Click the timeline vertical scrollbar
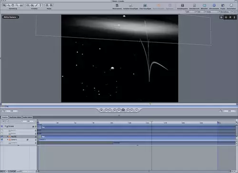The width and height of the screenshot is (238, 173). pos(237,130)
